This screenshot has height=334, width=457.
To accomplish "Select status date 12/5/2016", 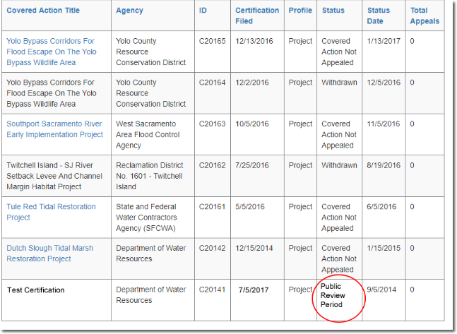I will 384,82.
